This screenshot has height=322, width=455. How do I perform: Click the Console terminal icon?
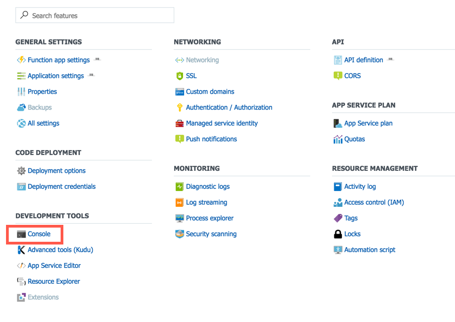point(21,234)
